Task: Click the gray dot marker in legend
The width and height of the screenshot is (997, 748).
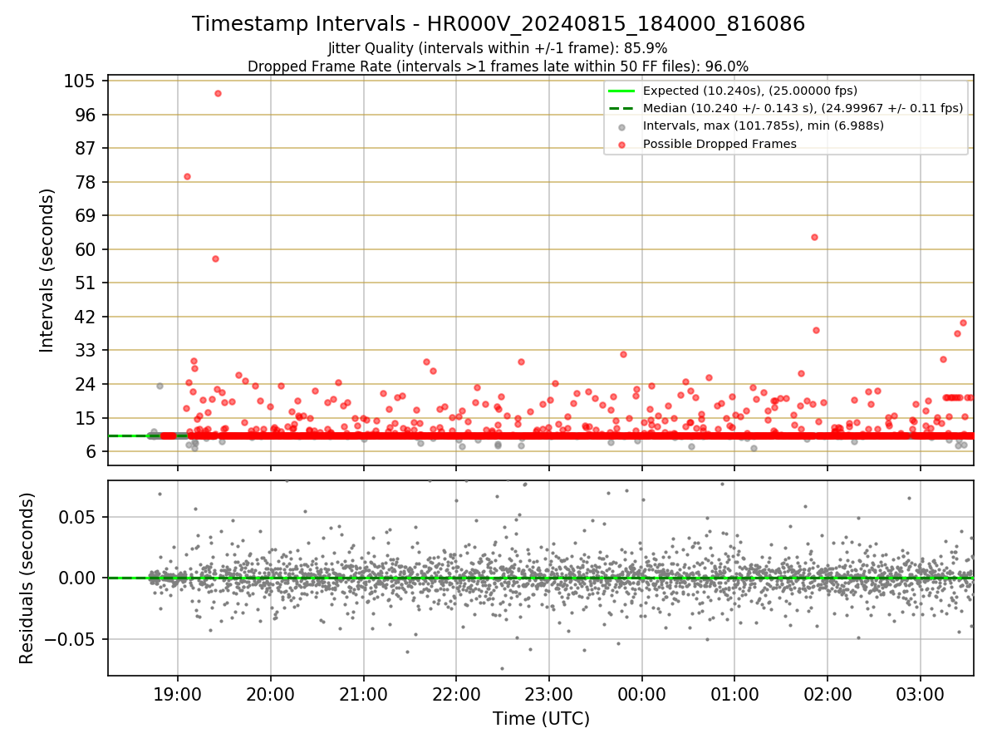Action: point(621,126)
